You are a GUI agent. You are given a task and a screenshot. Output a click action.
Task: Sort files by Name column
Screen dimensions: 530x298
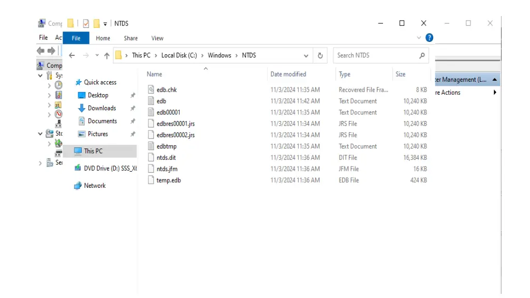154,74
